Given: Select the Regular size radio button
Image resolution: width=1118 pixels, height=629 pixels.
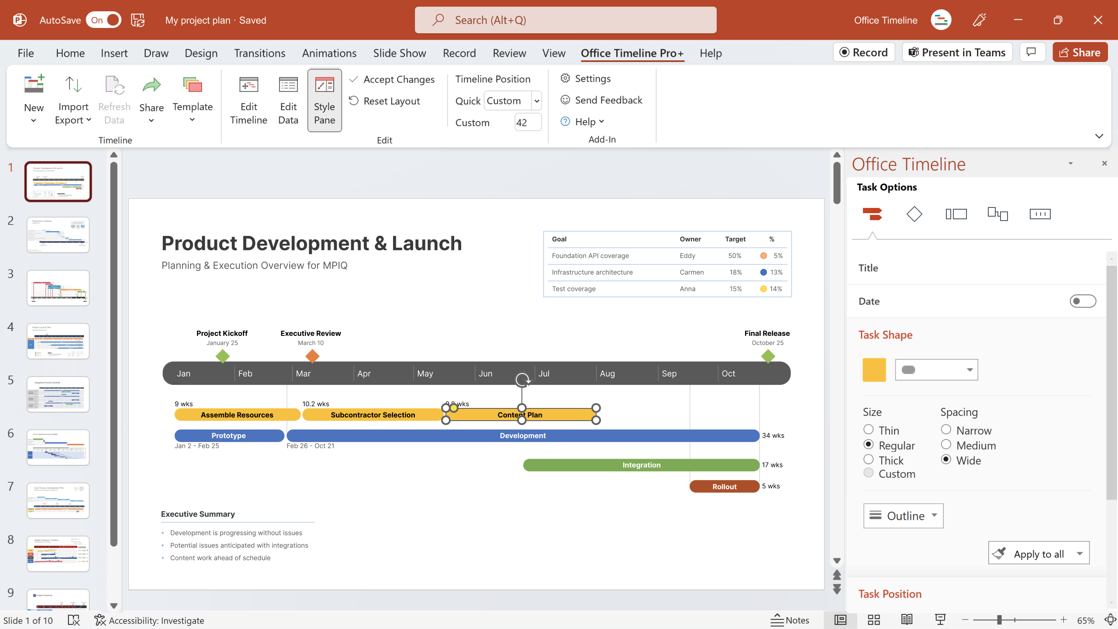Looking at the screenshot, I should [x=869, y=445].
